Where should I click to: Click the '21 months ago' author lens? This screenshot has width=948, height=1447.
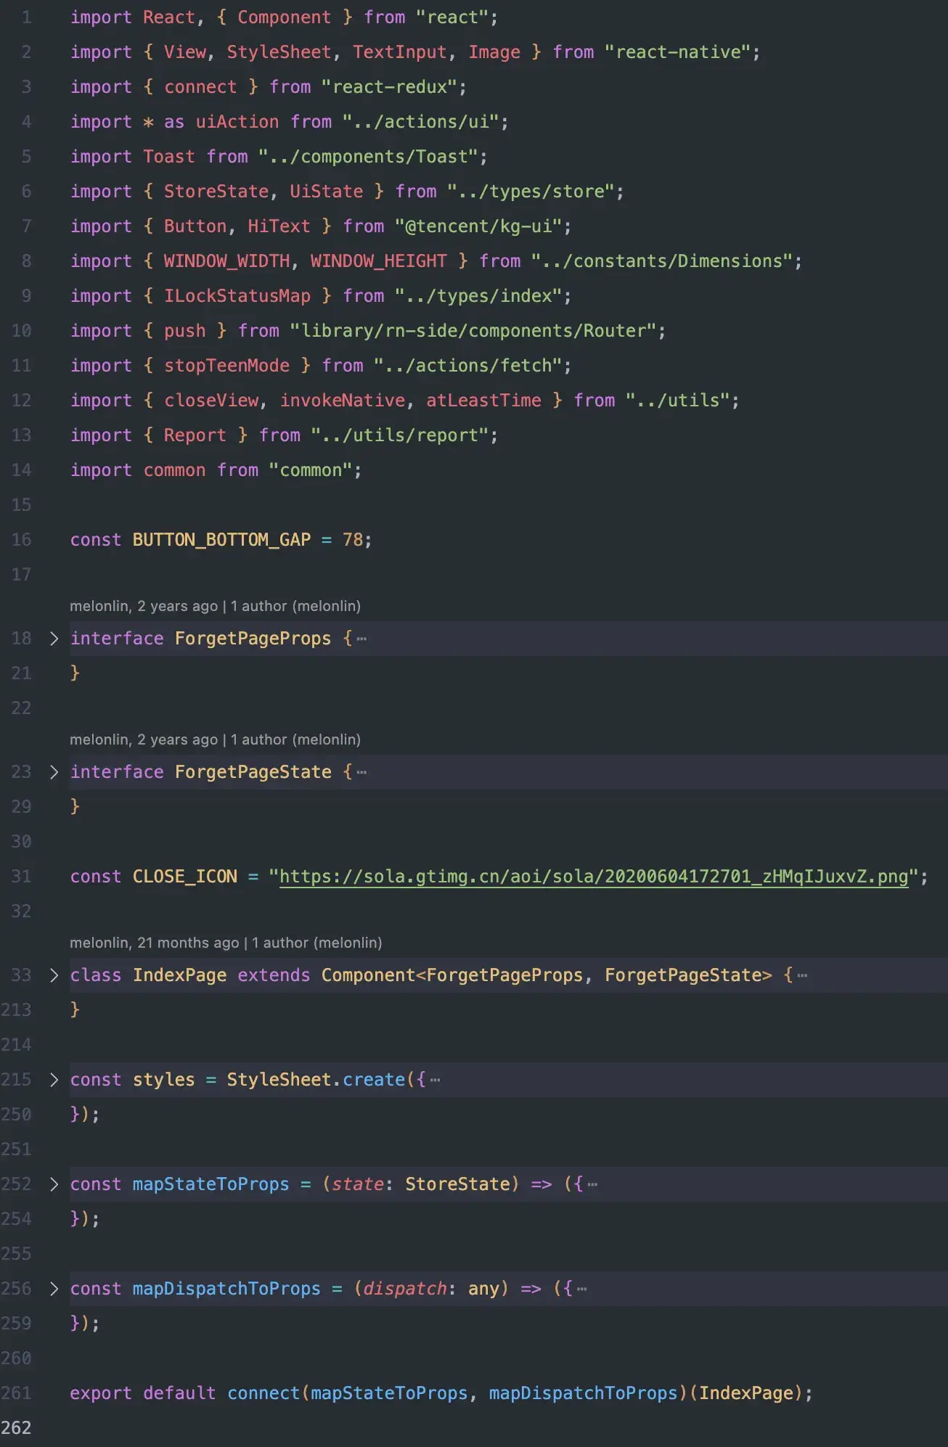click(x=225, y=943)
